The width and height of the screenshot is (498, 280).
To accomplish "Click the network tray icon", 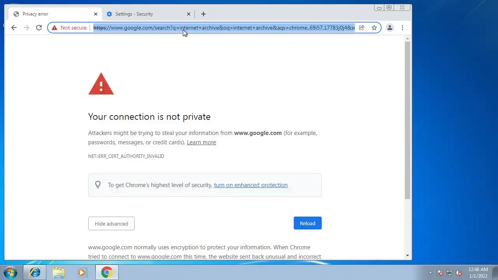I will [x=449, y=273].
